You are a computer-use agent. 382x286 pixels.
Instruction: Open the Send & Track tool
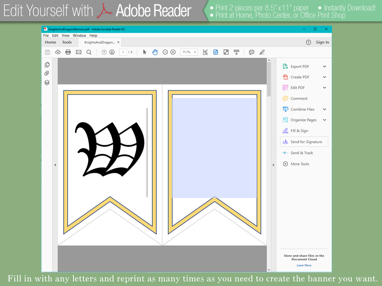click(301, 153)
